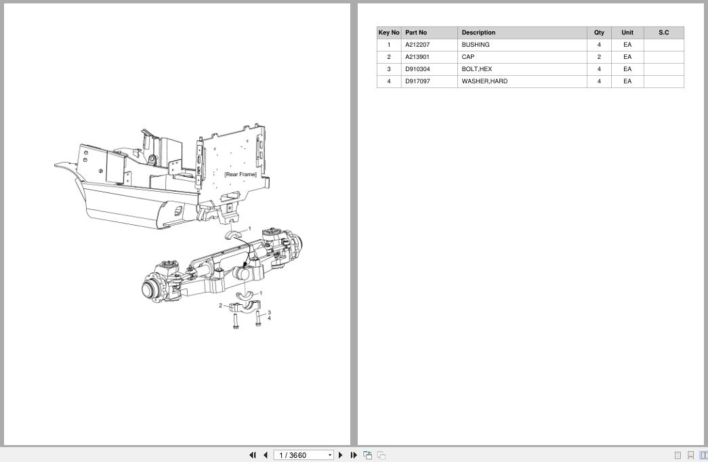Select part number D917097
Image resolution: width=708 pixels, height=462 pixels.
click(417, 81)
